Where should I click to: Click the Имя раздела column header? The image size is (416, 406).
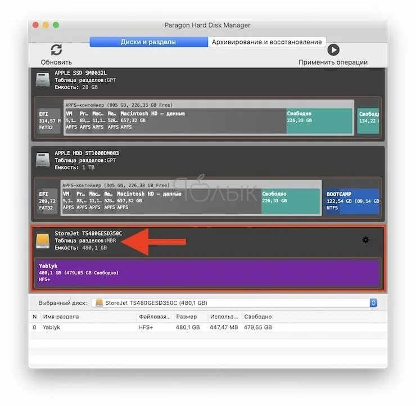(x=61, y=317)
